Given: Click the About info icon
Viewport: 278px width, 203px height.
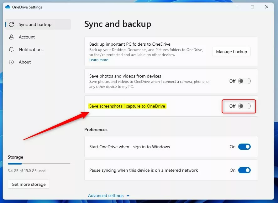Looking at the screenshot, I should [x=12, y=62].
